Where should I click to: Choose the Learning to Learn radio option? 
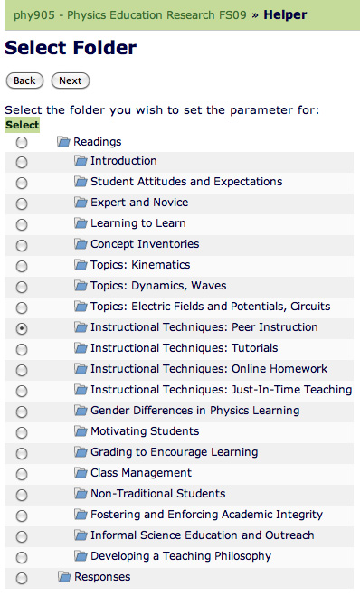(x=22, y=224)
